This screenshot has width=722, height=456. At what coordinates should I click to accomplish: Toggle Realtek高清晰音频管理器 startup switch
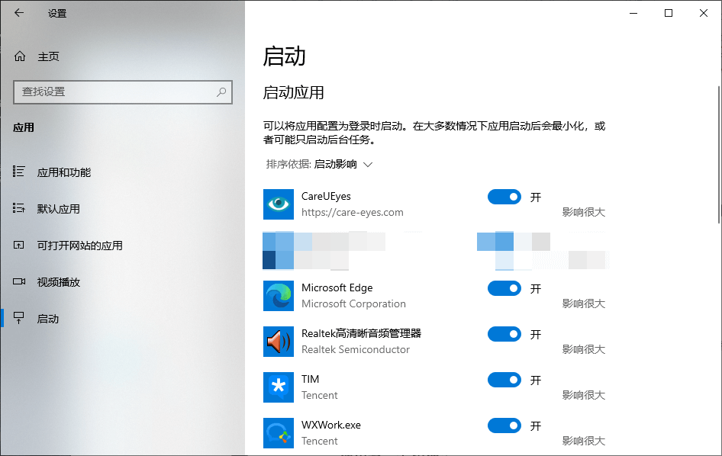pos(504,334)
